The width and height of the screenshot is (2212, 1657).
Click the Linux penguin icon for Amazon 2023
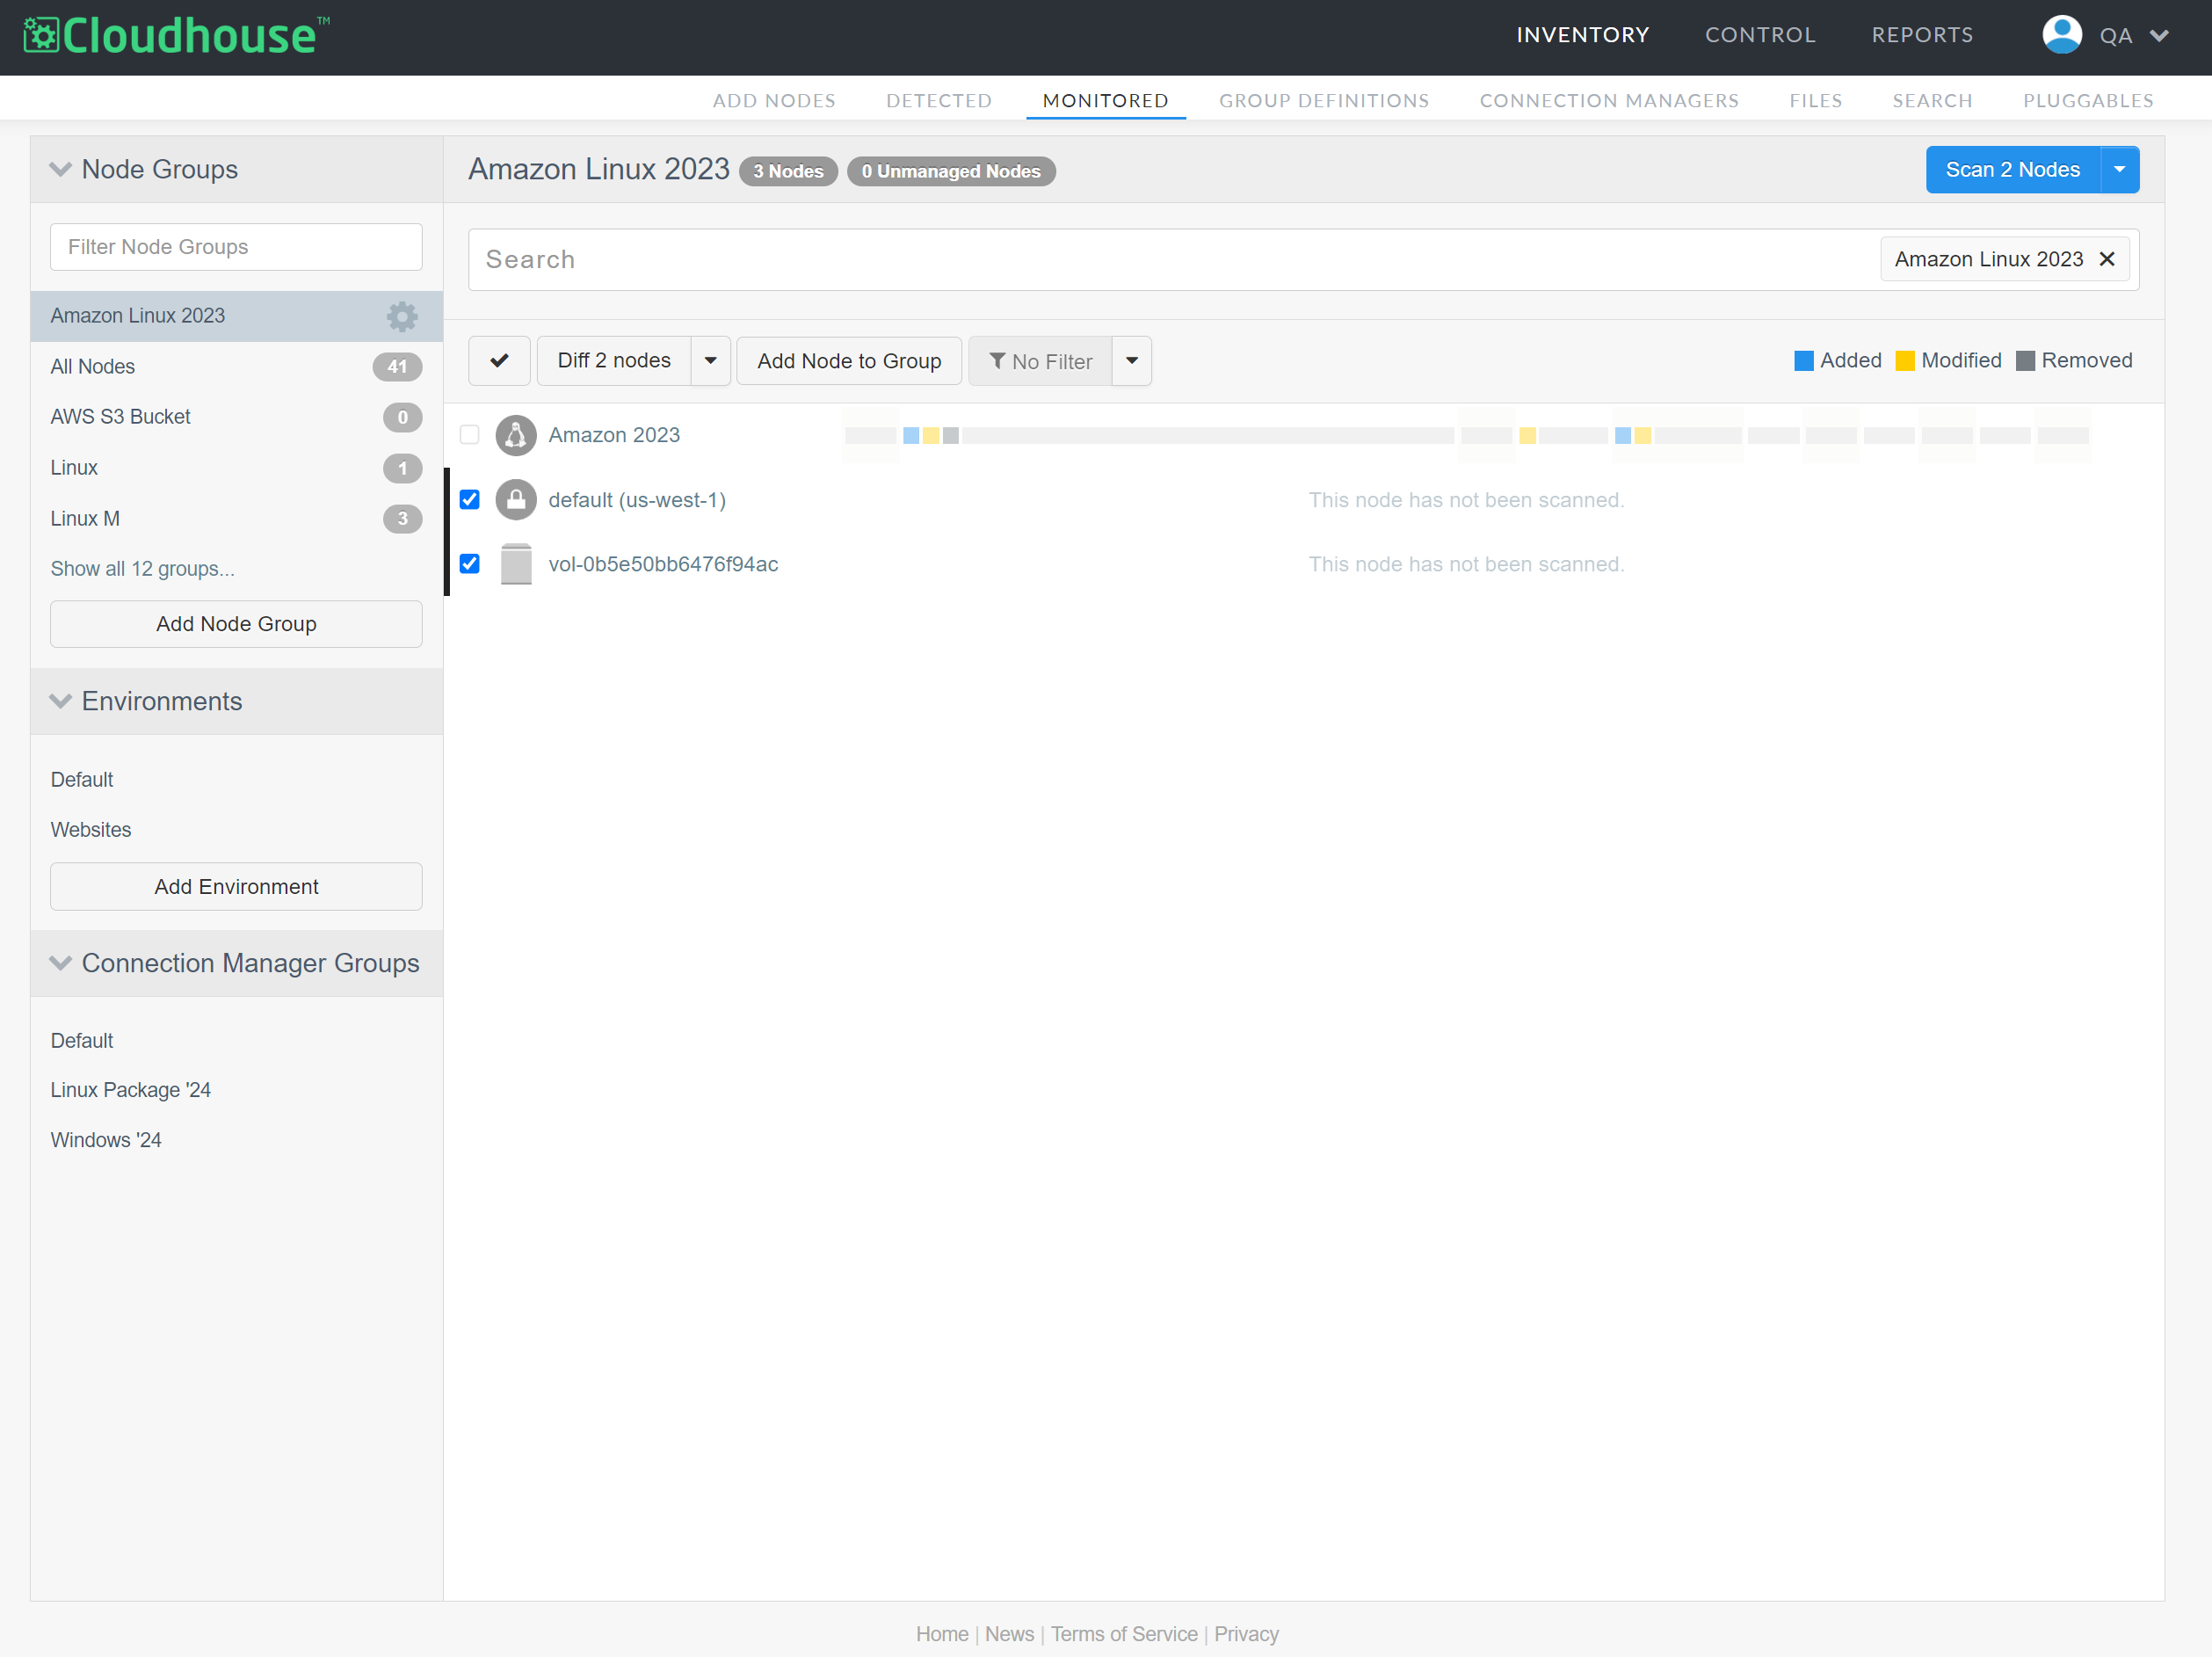(x=516, y=435)
